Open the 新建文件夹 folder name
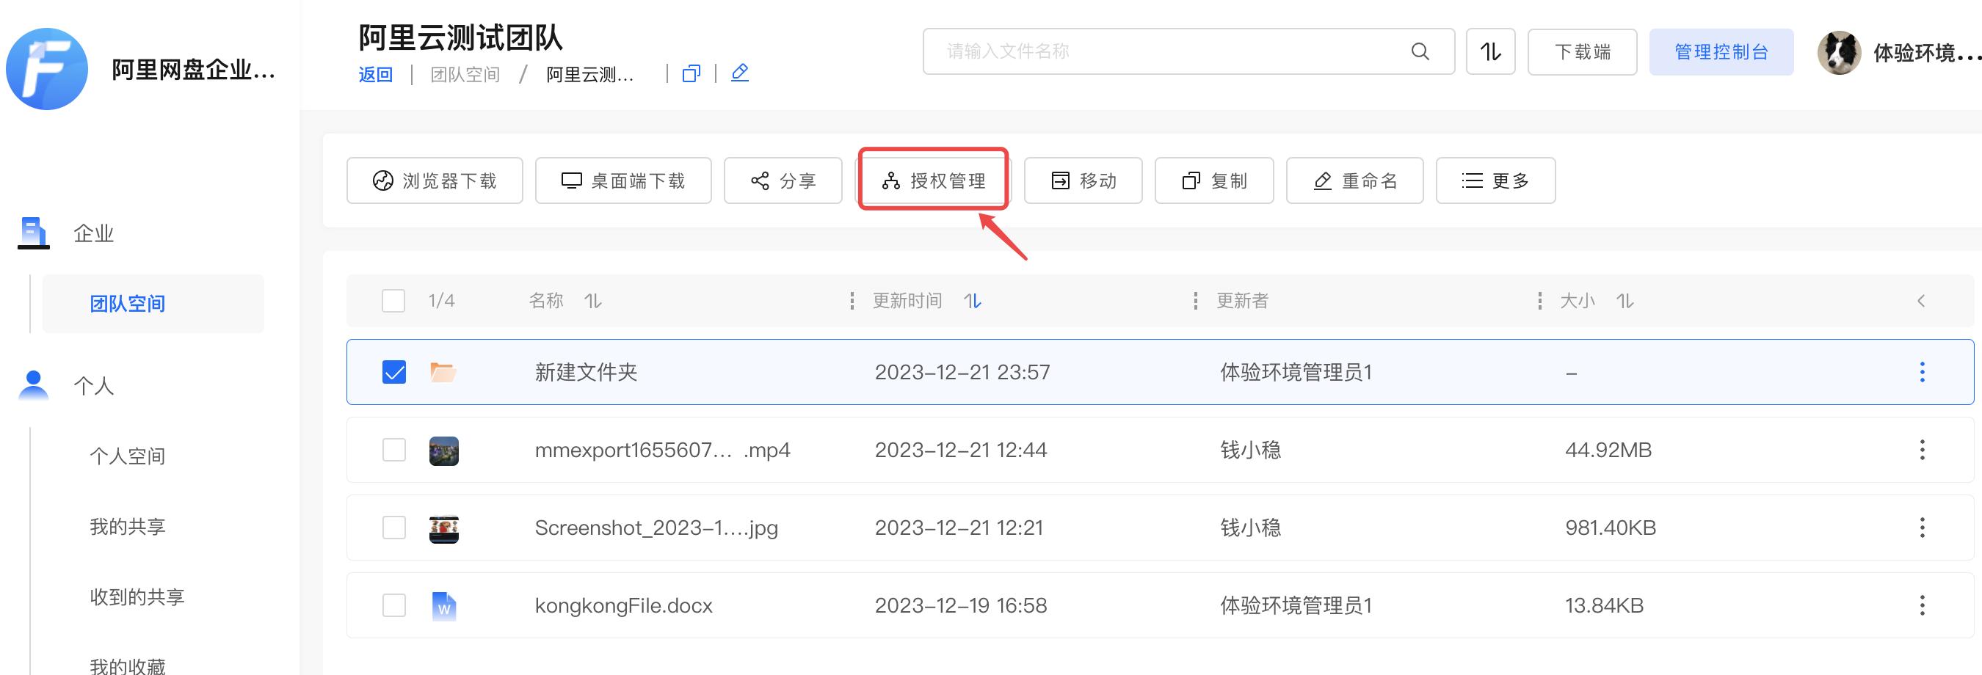This screenshot has height=675, width=1982. [x=586, y=372]
